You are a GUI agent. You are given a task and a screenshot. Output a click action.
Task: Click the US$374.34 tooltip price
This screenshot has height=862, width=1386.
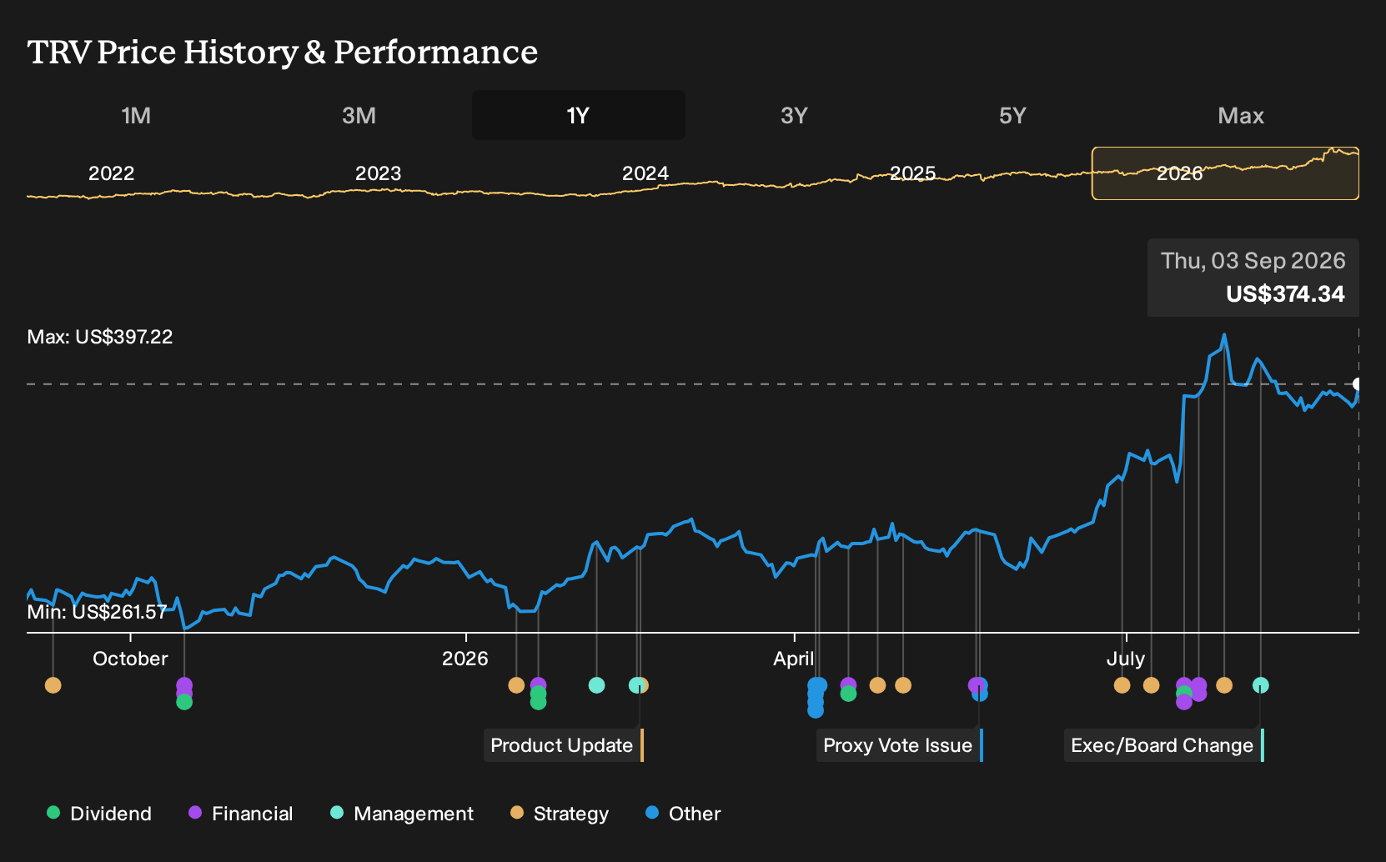[x=1285, y=294]
